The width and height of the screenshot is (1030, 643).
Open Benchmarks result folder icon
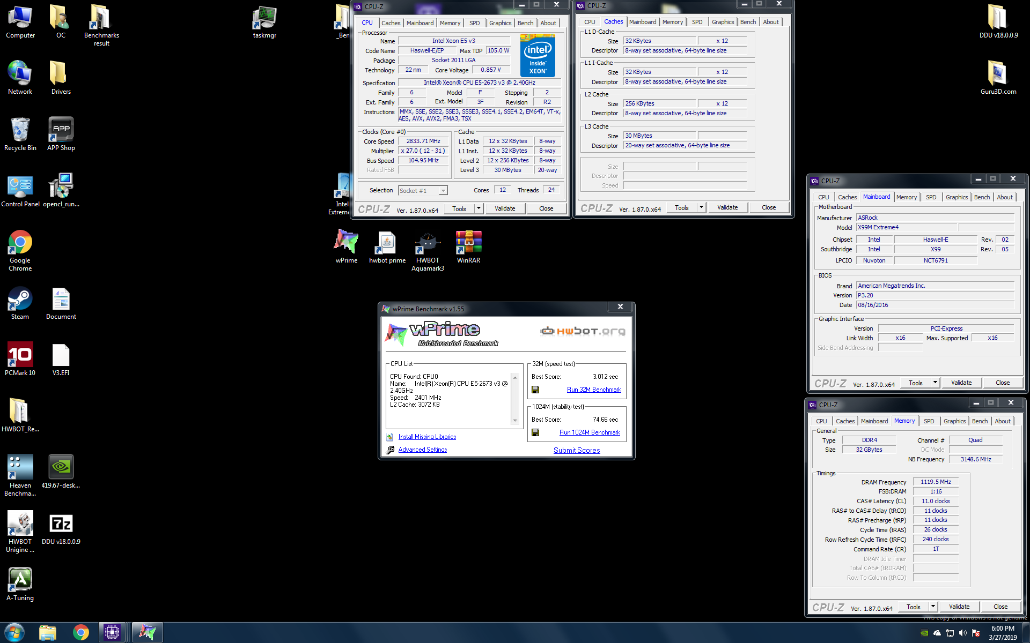click(101, 25)
